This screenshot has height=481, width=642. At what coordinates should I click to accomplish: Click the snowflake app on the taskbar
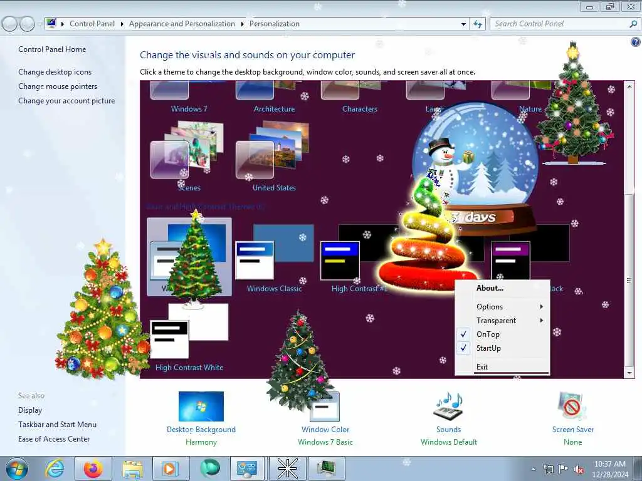(287, 468)
